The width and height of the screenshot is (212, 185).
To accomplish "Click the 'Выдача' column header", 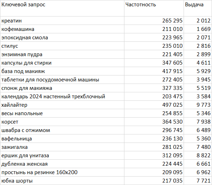I will point(194,5).
